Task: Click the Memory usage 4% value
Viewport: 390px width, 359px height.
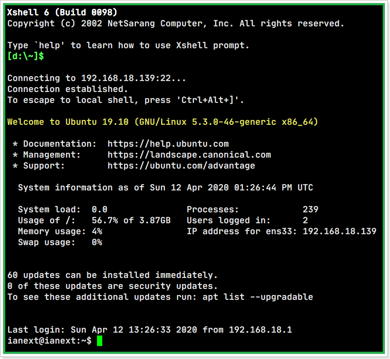Action: (97, 231)
